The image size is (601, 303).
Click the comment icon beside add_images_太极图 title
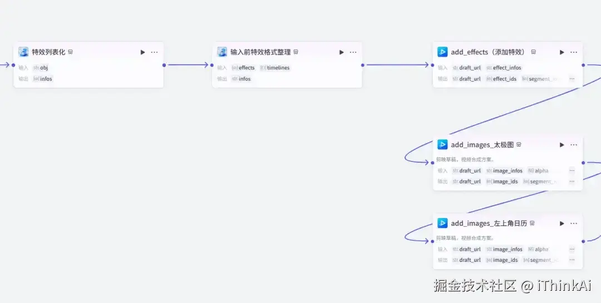click(519, 145)
